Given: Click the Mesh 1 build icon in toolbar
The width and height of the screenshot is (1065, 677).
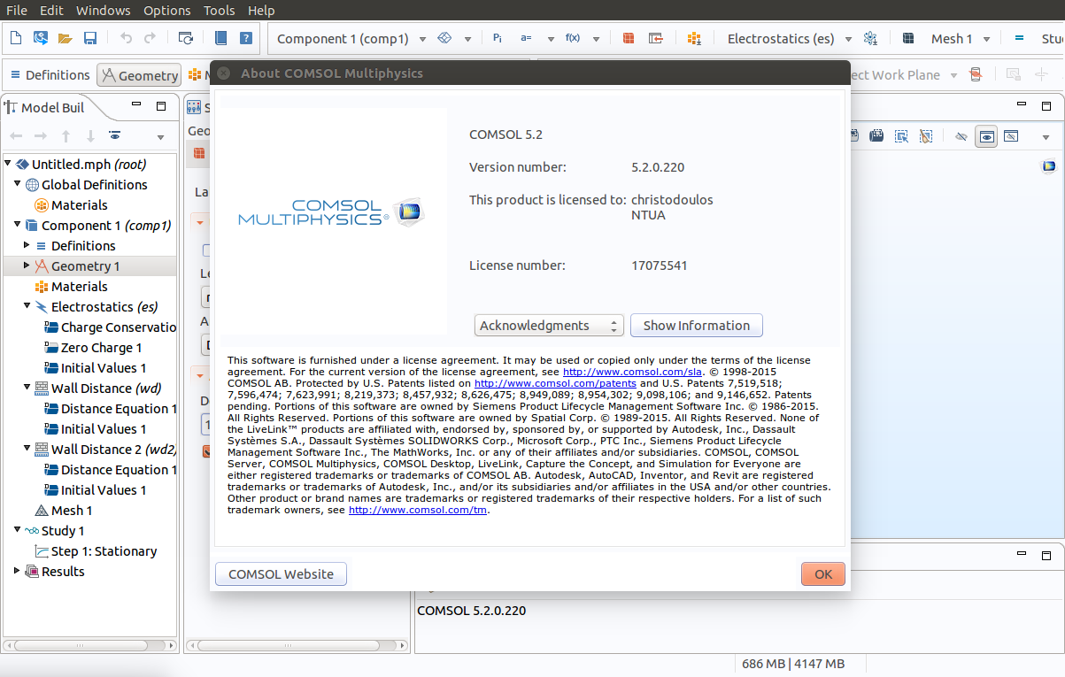Looking at the screenshot, I should (x=908, y=38).
